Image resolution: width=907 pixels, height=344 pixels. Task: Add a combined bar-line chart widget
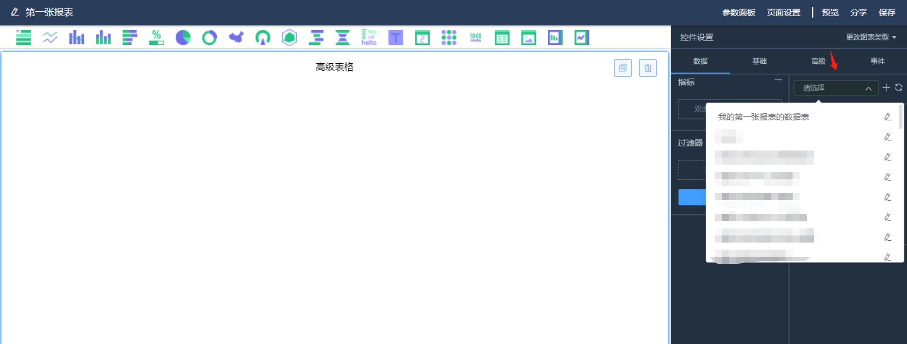77,37
